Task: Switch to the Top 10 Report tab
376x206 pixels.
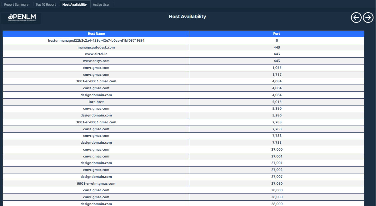Action: pyautogui.click(x=46, y=4)
